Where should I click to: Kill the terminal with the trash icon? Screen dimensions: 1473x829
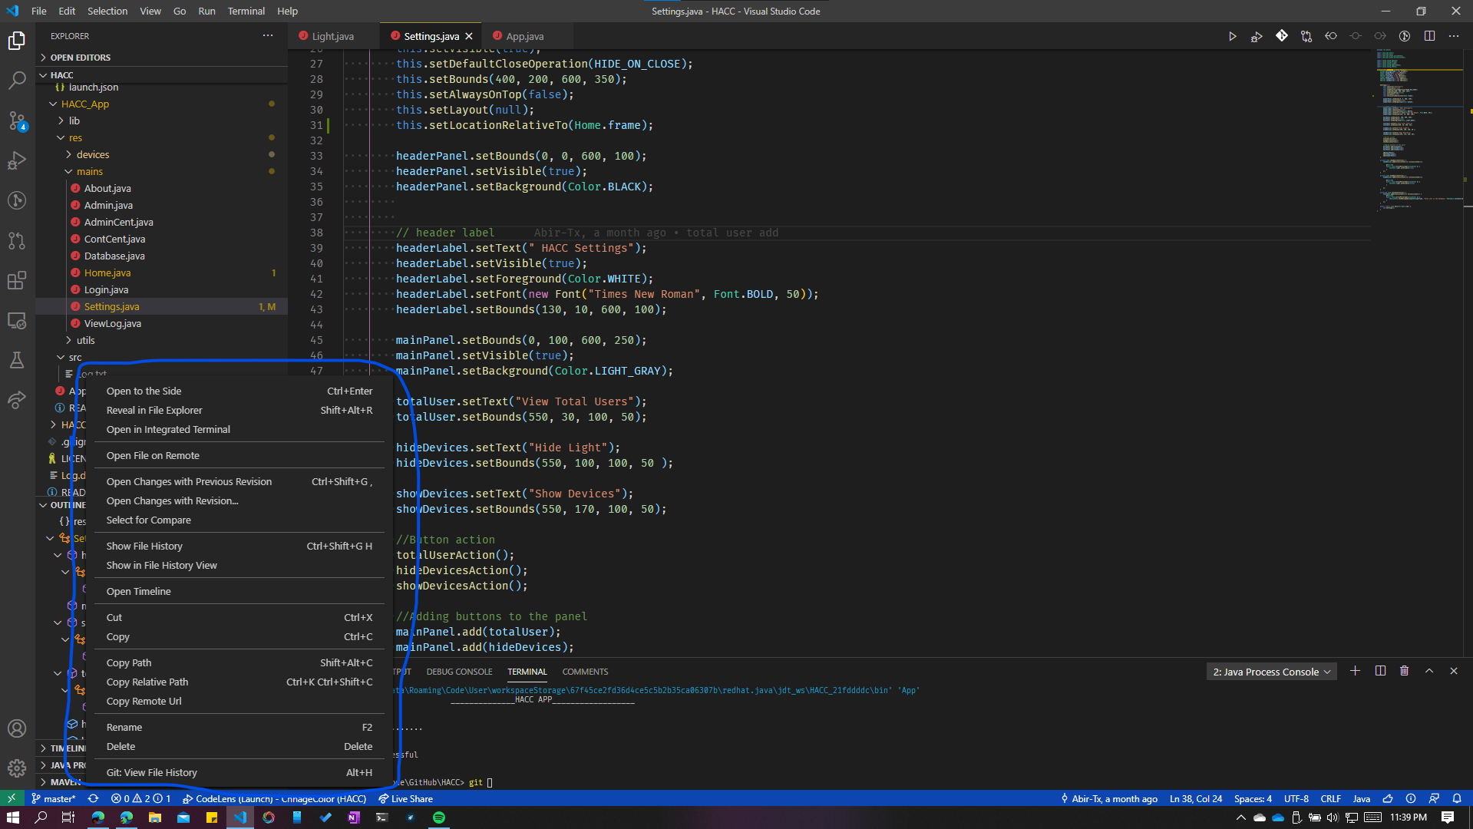click(1405, 671)
